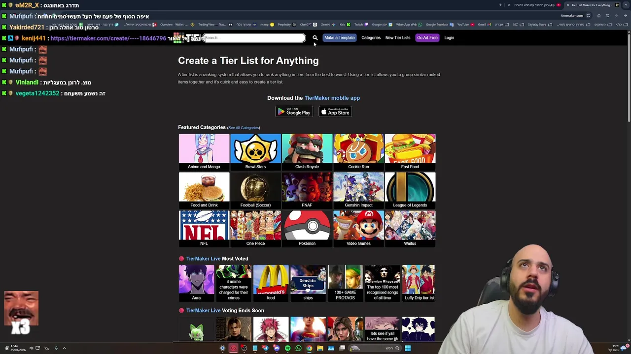Click the taskbar photos app icon
Viewport: 631px width, 354px height.
click(x=331, y=348)
